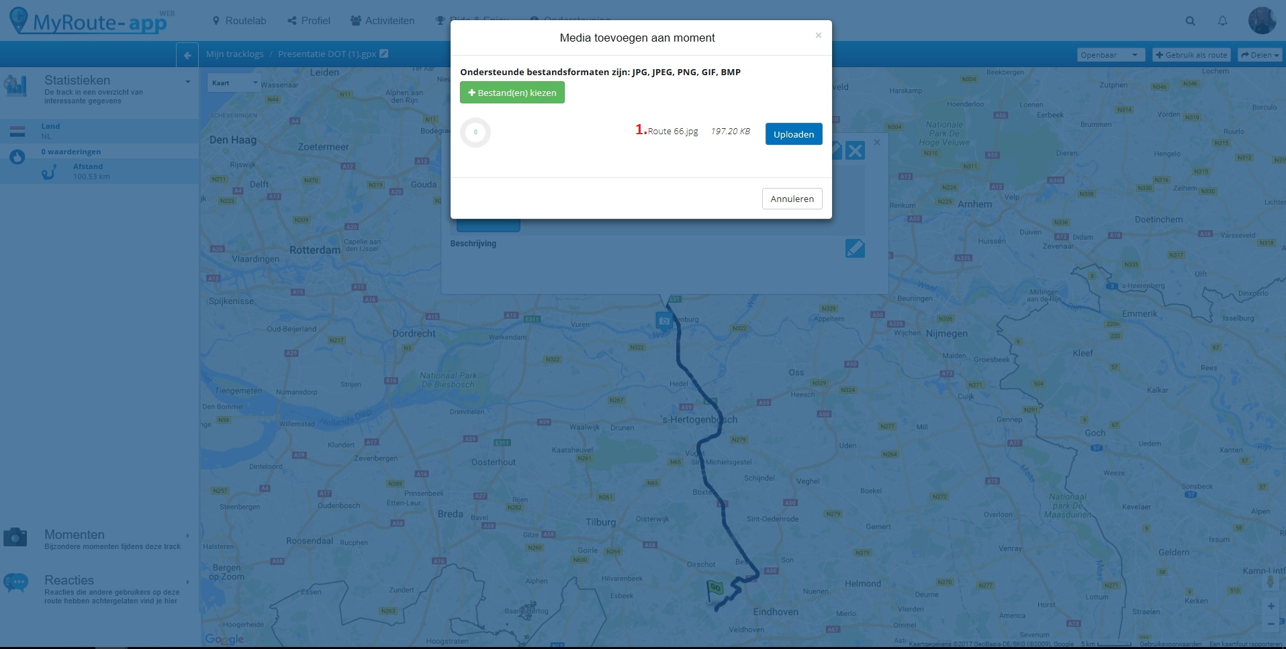The width and height of the screenshot is (1286, 649).
Task: Click the 0 waarderingen row
Action: pyautogui.click(x=99, y=152)
